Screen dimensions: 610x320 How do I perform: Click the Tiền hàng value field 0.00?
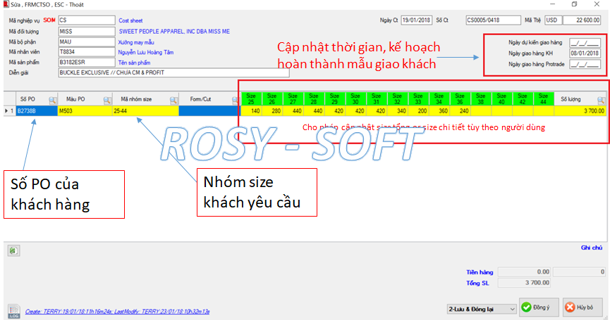[524, 272]
